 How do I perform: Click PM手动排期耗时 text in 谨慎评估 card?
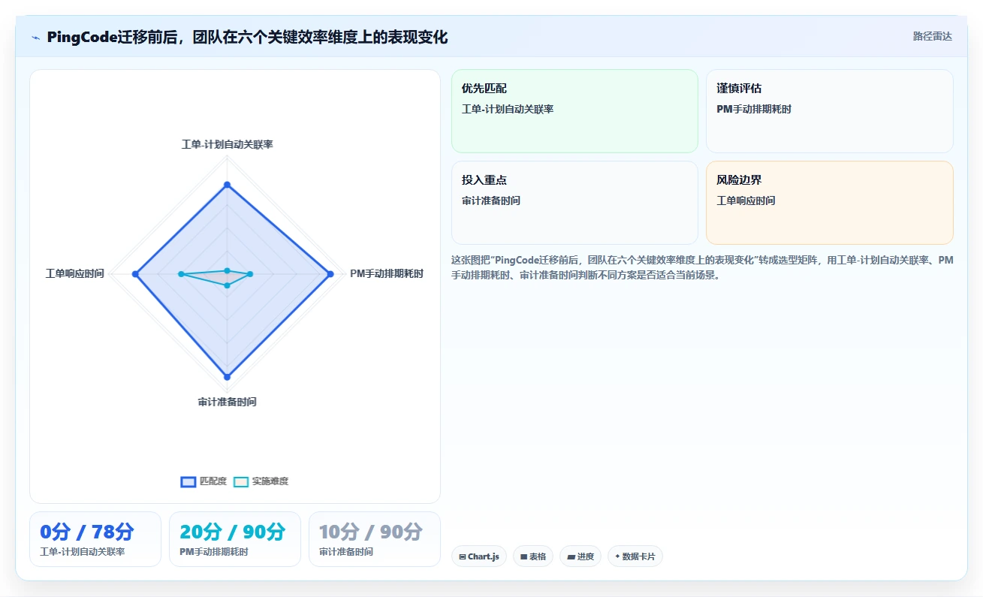coord(754,109)
